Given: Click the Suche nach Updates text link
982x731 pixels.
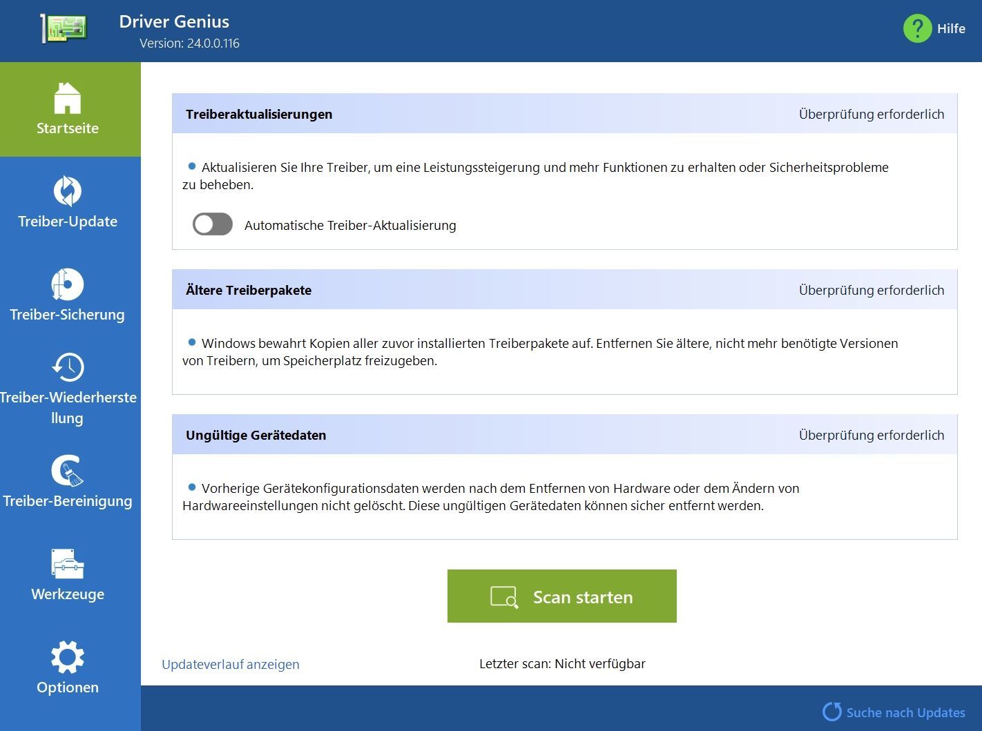Looking at the screenshot, I should (905, 712).
